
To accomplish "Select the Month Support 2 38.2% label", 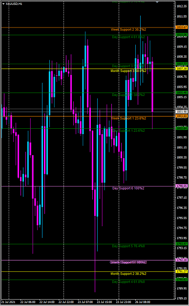I will tap(128, 274).
